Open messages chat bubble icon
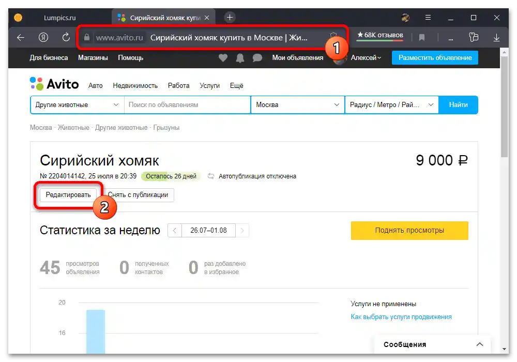 [x=257, y=58]
